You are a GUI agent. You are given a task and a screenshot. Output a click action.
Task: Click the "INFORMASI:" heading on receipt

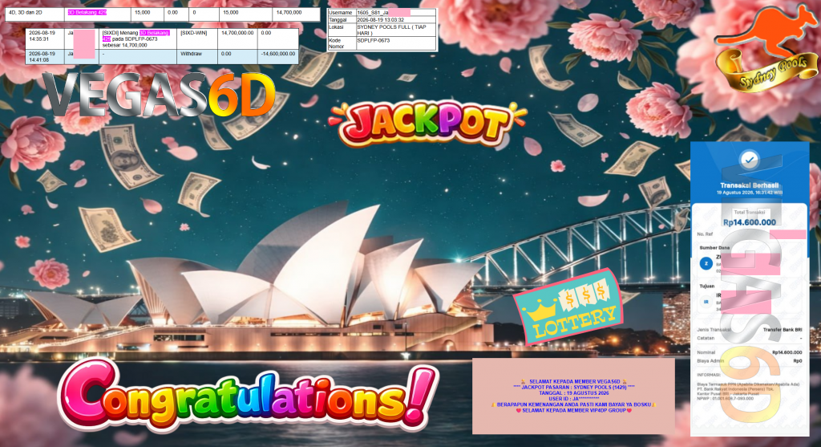709,375
